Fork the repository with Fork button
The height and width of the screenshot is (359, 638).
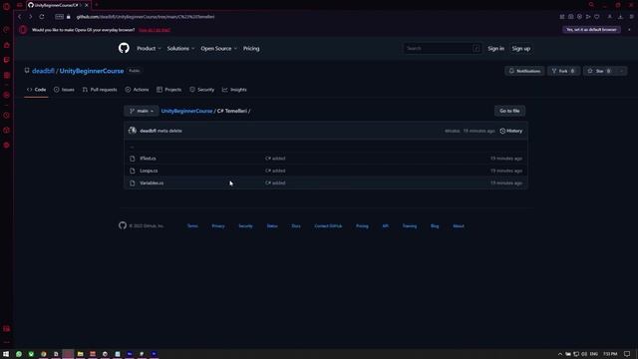point(563,71)
